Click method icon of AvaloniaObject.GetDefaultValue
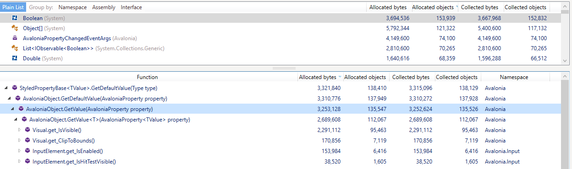 tap(18, 98)
